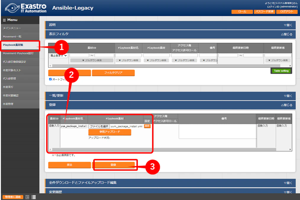Collapse the 表示フィルタ section
The image size is (300, 200).
click(x=287, y=34)
